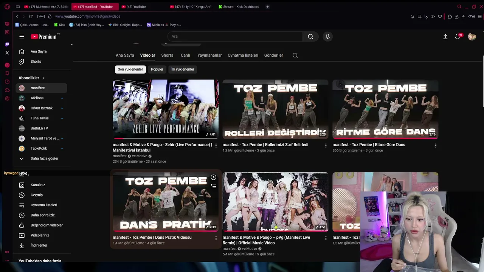Open the Yayınlananlar tab
This screenshot has width=484, height=272.
tap(209, 55)
